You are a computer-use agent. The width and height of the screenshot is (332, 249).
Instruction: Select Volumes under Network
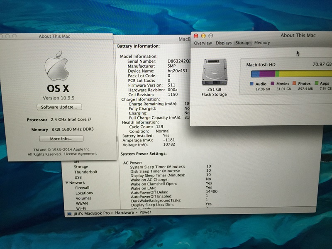83,198
